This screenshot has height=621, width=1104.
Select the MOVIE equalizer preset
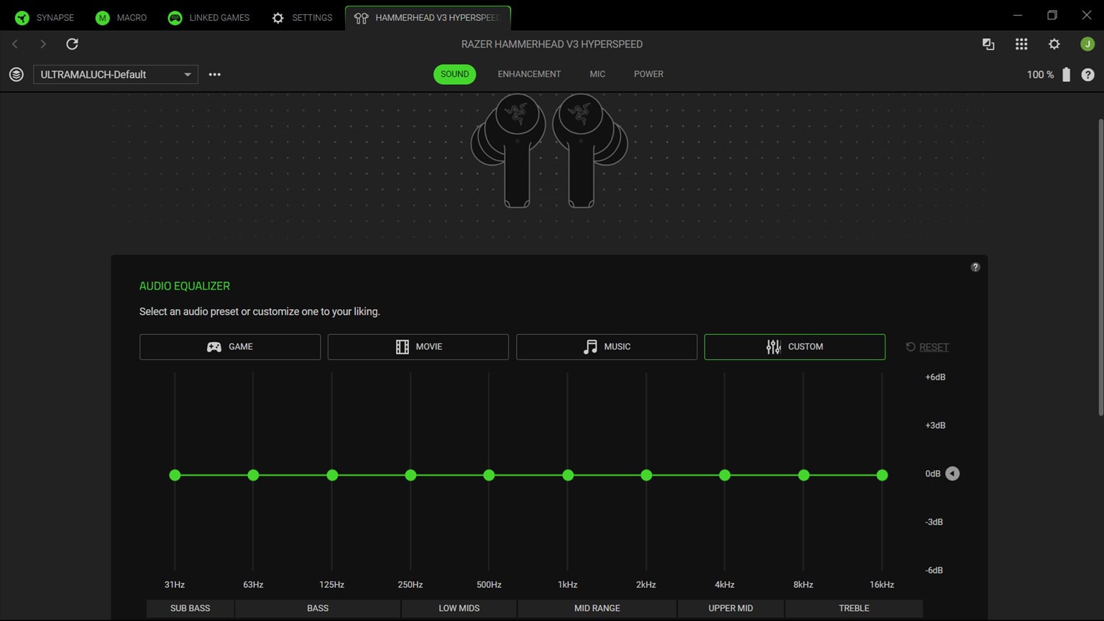418,346
